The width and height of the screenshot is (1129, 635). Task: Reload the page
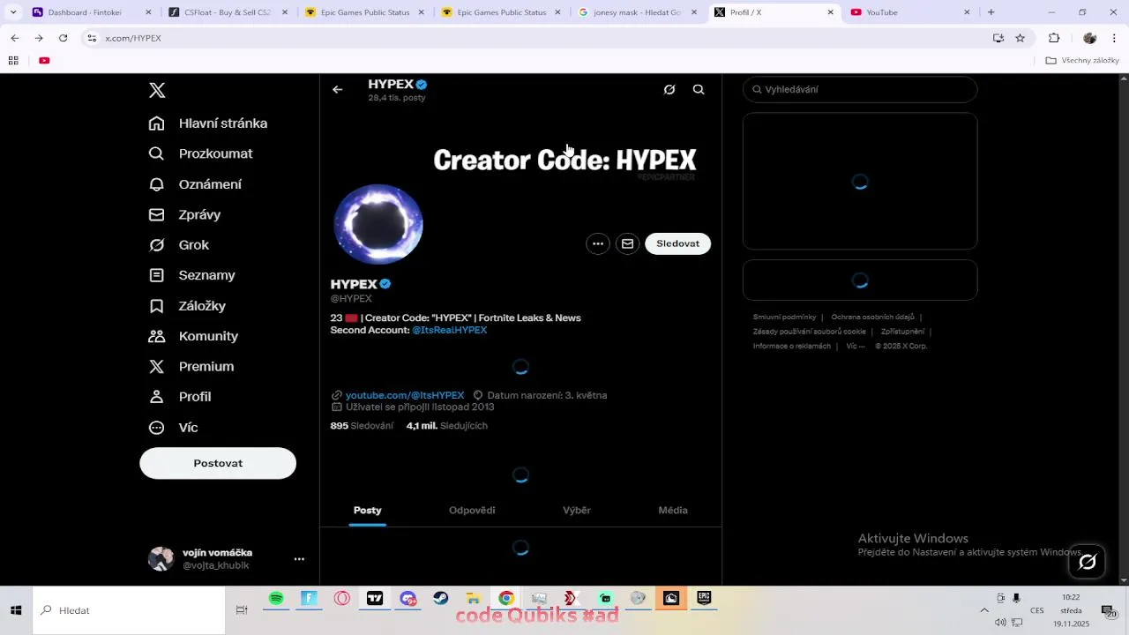pyautogui.click(x=63, y=38)
